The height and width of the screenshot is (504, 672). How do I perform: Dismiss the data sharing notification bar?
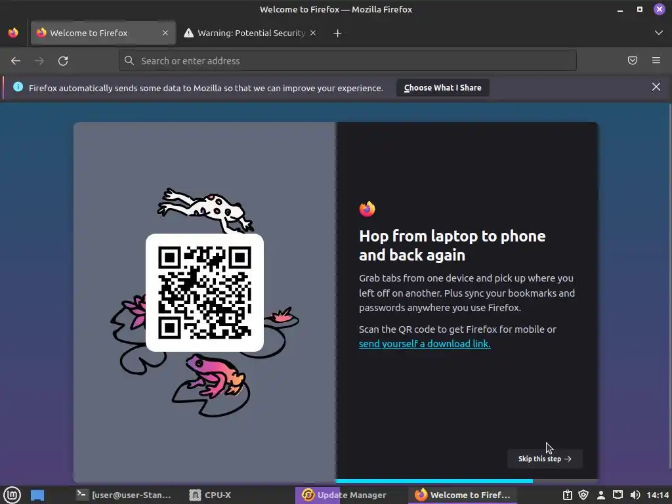click(x=656, y=87)
